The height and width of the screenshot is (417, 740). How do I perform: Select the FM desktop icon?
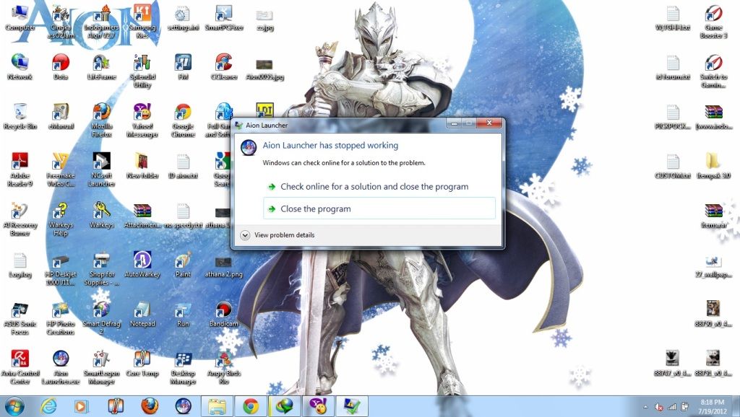(183, 66)
